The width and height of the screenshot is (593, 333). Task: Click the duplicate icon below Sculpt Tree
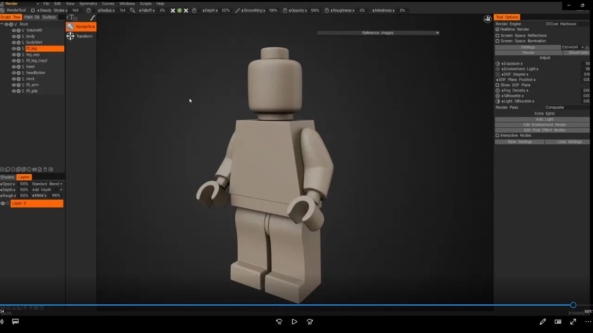point(7,169)
